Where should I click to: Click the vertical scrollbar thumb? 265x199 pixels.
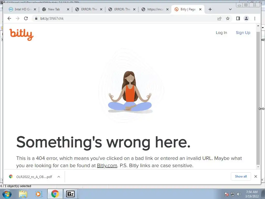[x=258, y=98]
